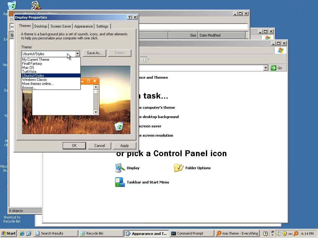
Task: Click preview scrollbar up arrow
Action: point(96,87)
